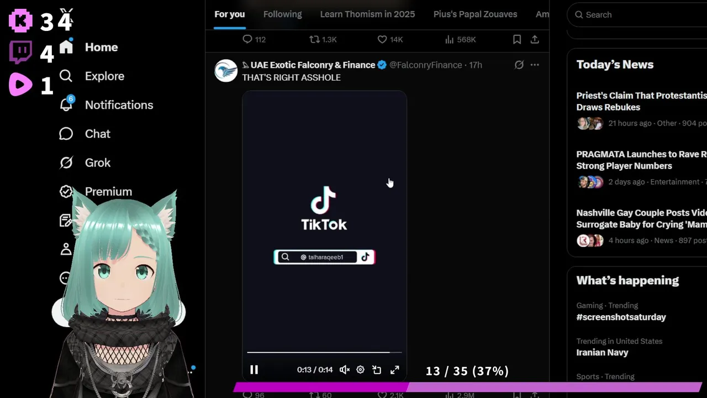The width and height of the screenshot is (707, 398).
Task: Open PRAGMATA Launches to Rave news story
Action: pyautogui.click(x=642, y=160)
